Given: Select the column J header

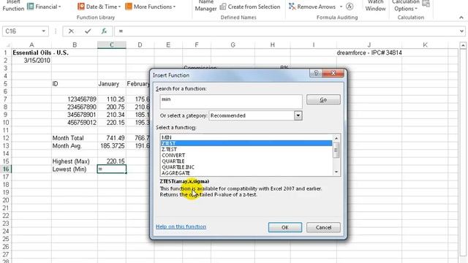Looking at the screenshot, I should click(369, 45).
